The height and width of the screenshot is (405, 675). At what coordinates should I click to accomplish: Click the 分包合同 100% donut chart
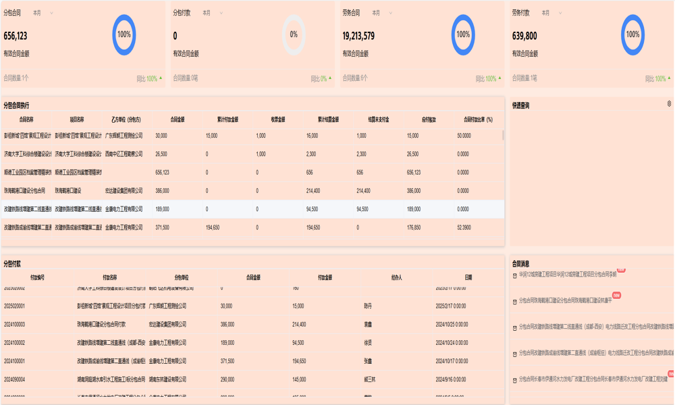pos(124,34)
